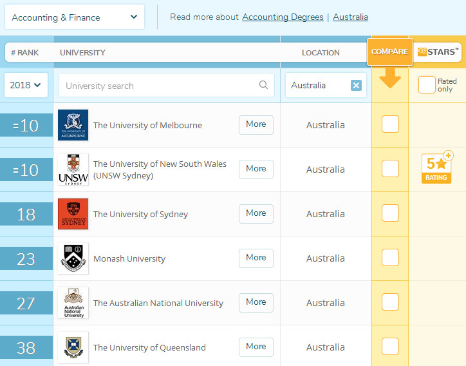The height and width of the screenshot is (366, 466).
Task: Open the Accounting Degrees link
Action: (x=283, y=17)
